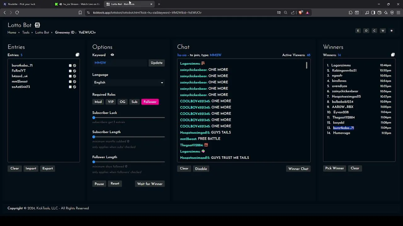Image resolution: width=403 pixels, height=226 pixels.
Task: Open the Leo AI sparkle icon
Action: point(386,13)
